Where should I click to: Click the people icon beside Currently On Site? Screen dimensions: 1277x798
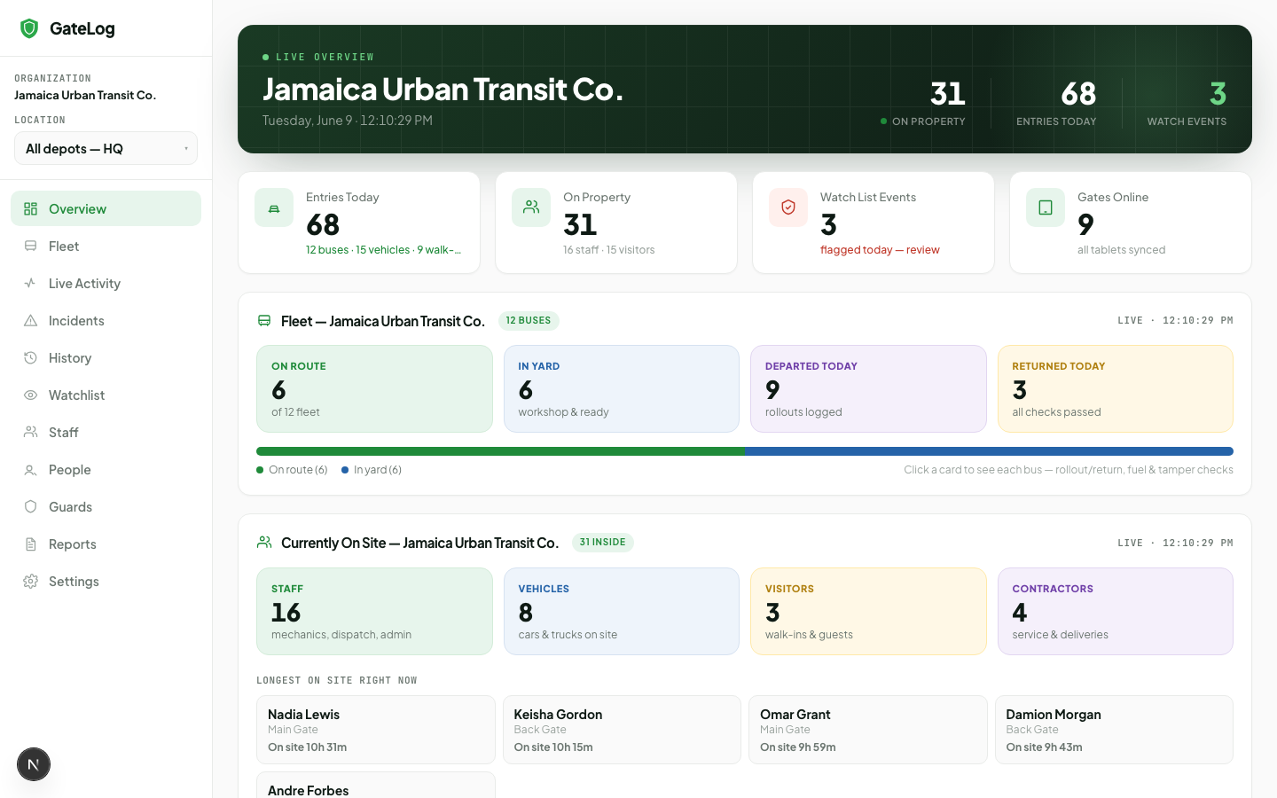[264, 543]
